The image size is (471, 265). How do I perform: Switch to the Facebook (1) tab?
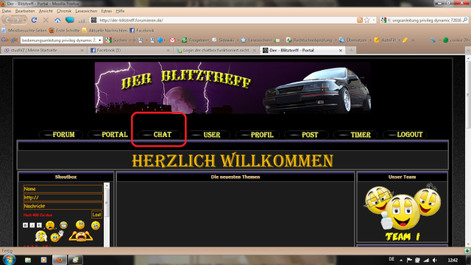click(x=130, y=50)
